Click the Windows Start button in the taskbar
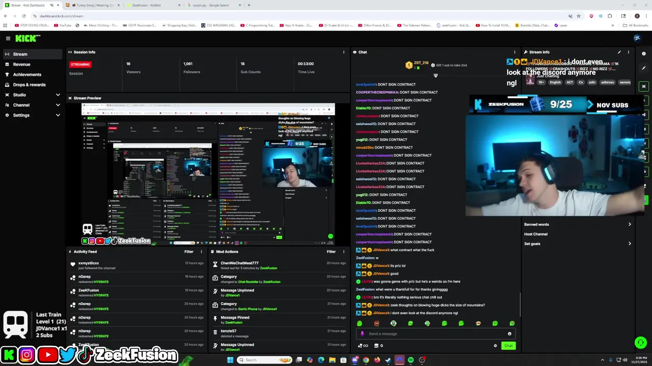The height and width of the screenshot is (366, 652). (x=230, y=360)
